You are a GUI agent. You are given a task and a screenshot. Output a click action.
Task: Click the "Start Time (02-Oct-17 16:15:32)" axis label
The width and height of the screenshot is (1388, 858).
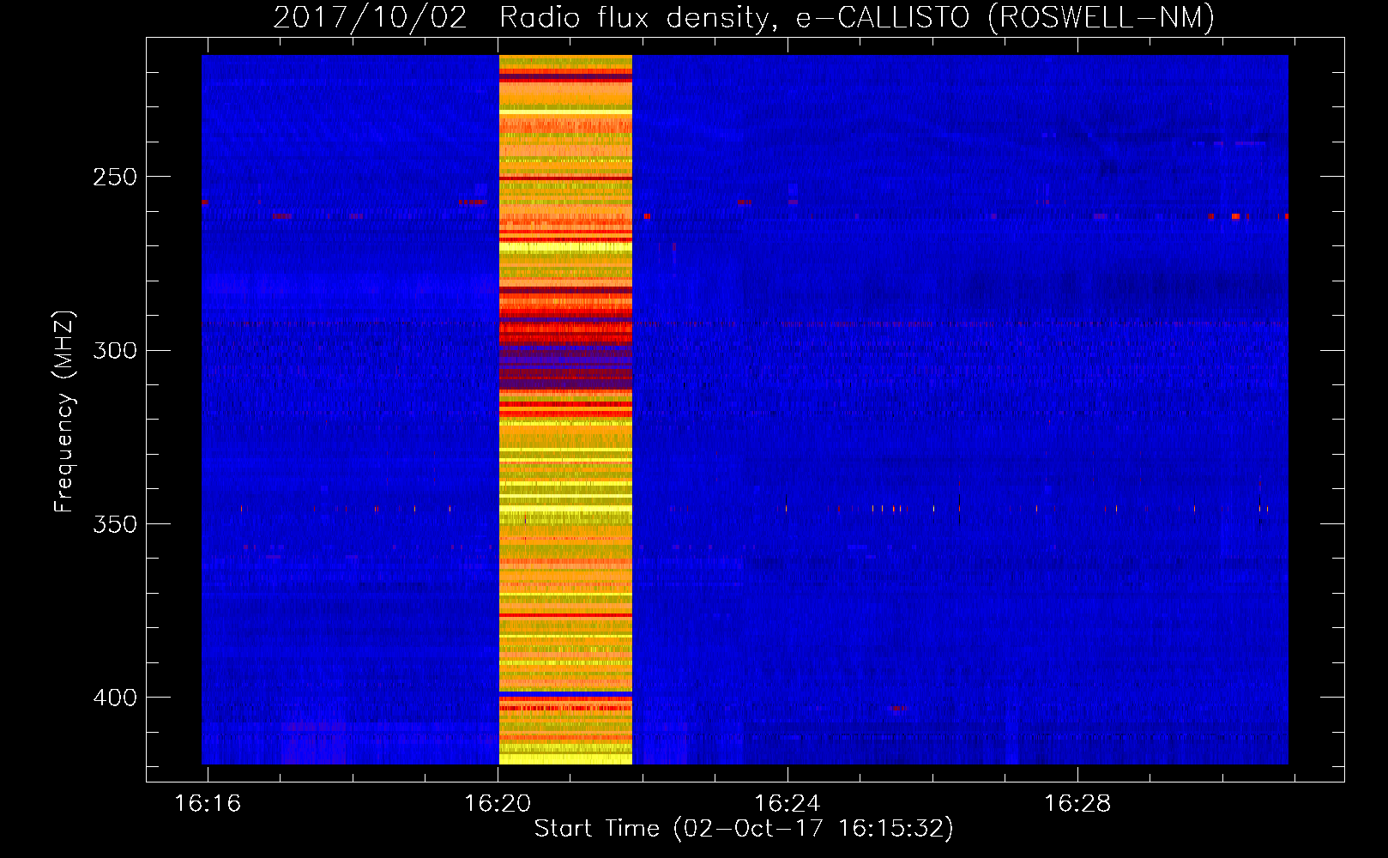(744, 829)
